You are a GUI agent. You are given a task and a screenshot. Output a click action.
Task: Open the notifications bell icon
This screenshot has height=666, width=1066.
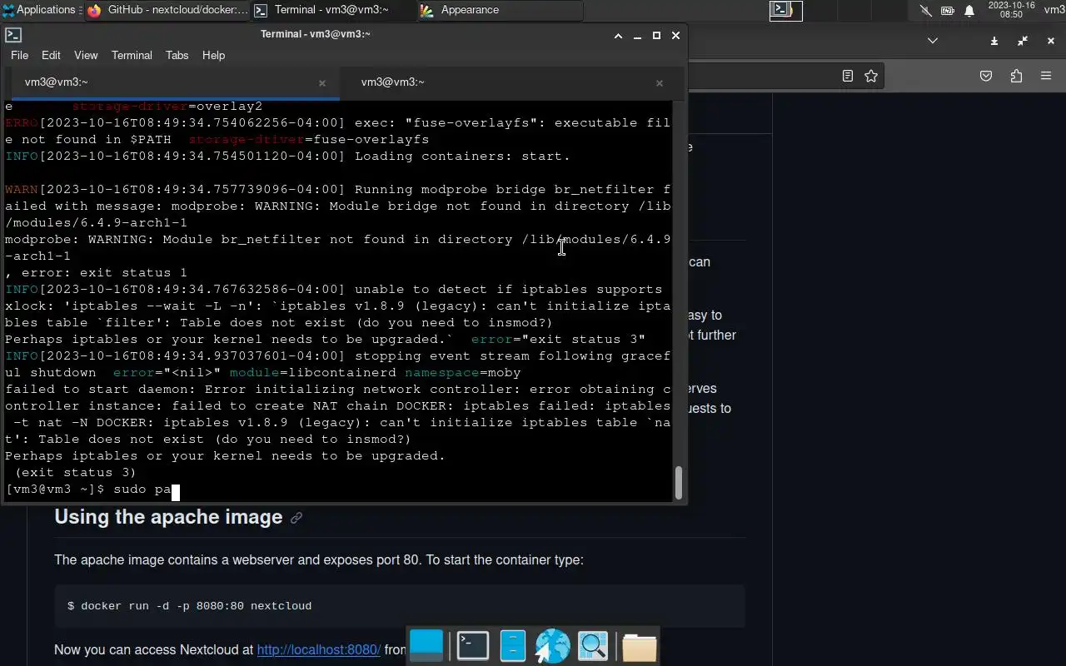pos(969,11)
